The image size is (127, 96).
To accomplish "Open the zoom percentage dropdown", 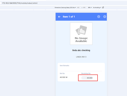I will [90, 8].
